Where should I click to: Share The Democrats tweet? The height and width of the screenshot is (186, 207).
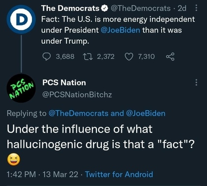tap(170, 56)
